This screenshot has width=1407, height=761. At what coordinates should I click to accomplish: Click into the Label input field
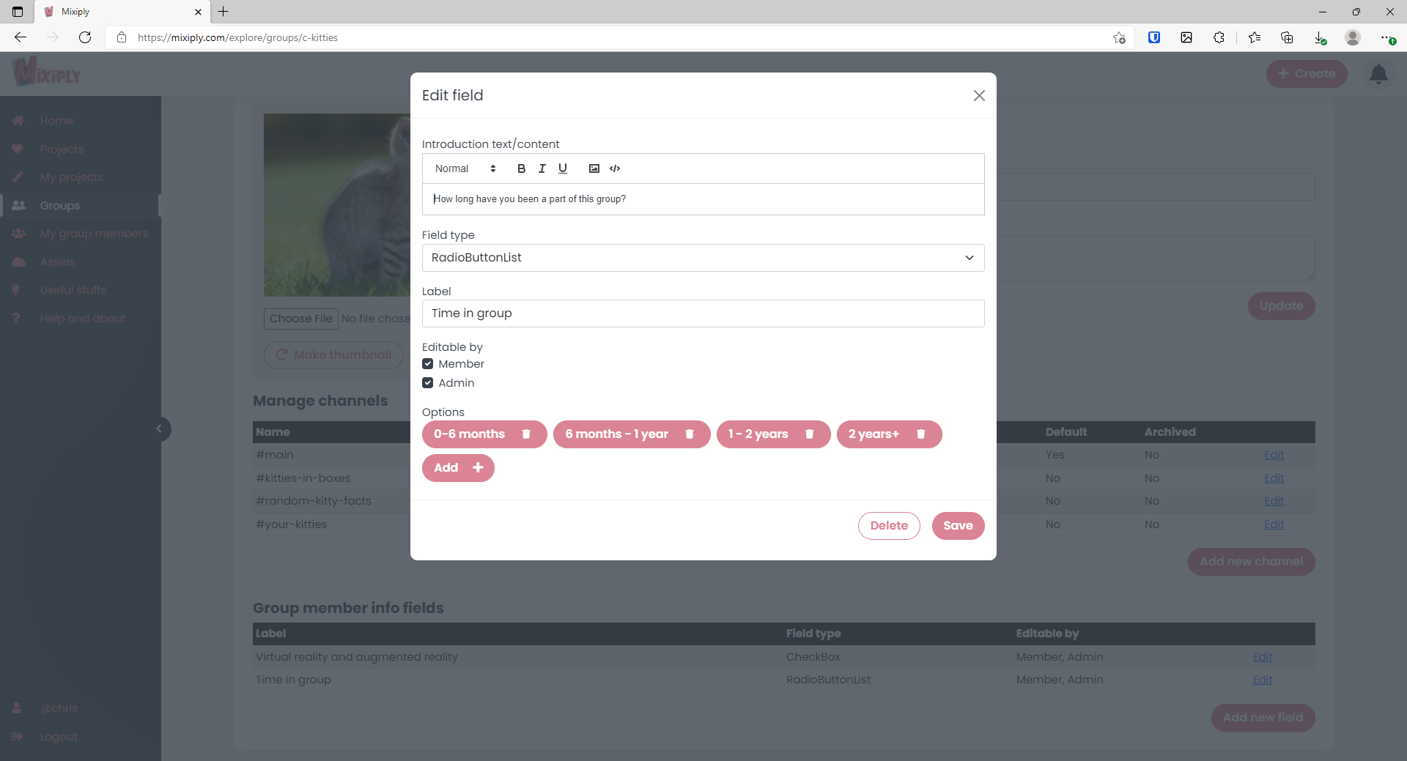point(703,313)
